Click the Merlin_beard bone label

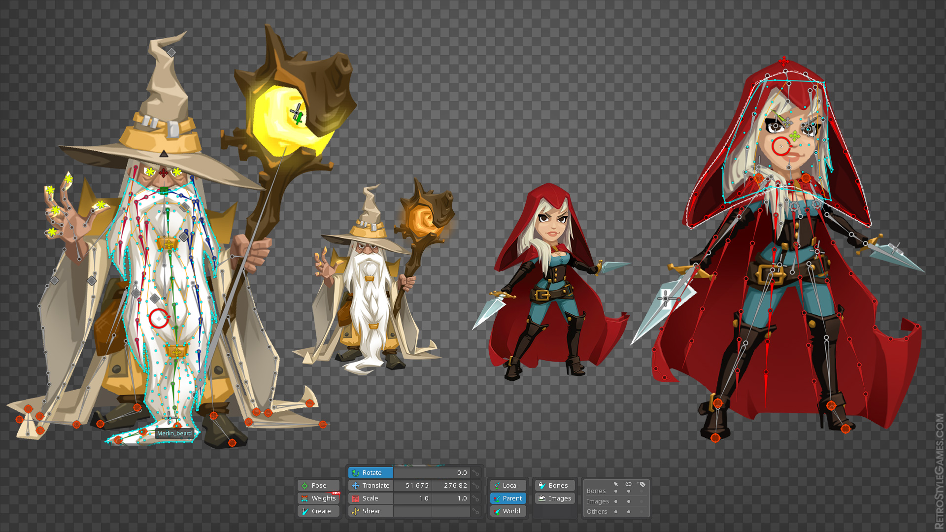point(174,433)
